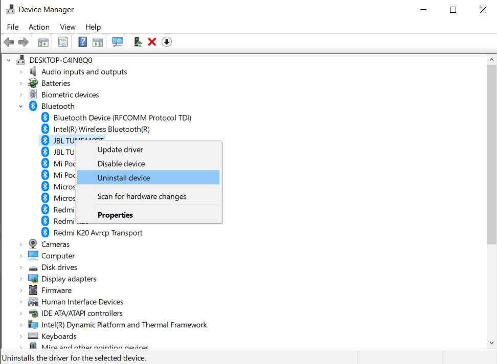
Task: Collapse the Bluetooth category
Action: (21, 106)
